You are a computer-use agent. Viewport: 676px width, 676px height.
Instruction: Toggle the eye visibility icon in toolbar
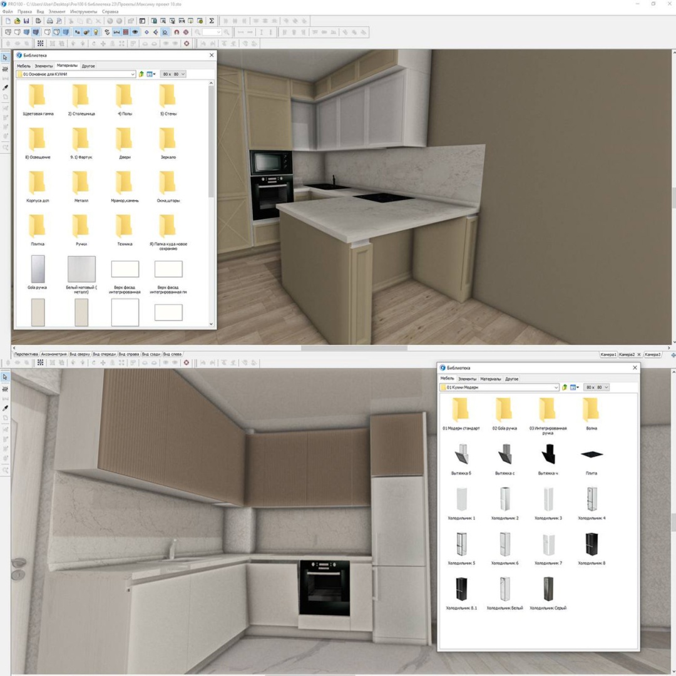click(x=135, y=32)
